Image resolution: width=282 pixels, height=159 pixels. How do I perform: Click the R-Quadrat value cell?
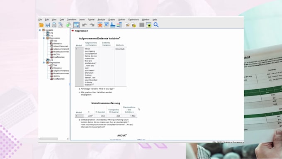pyautogui.click(x=103, y=116)
